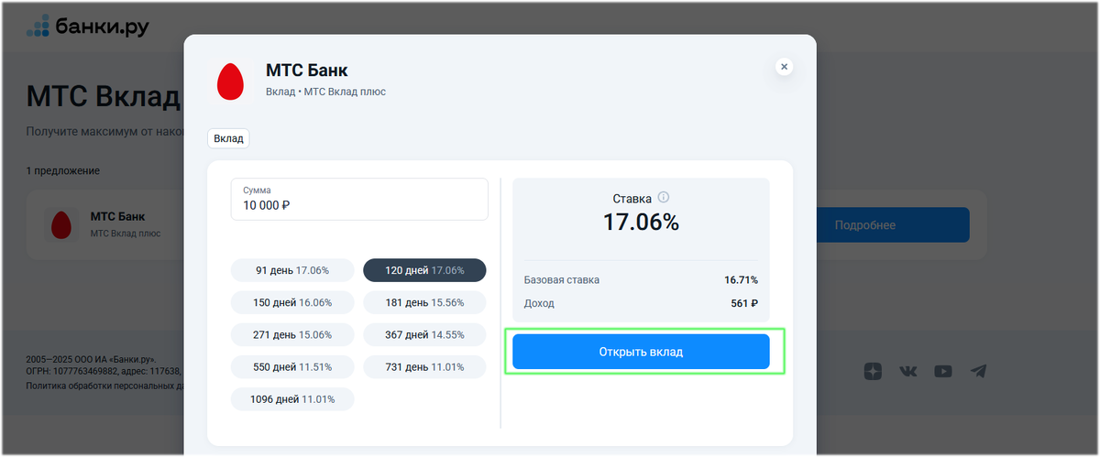Click the 1 предложение text in background

(62, 170)
